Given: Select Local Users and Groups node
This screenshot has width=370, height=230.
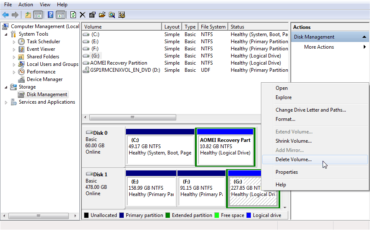Looking at the screenshot, I should click(52, 64).
